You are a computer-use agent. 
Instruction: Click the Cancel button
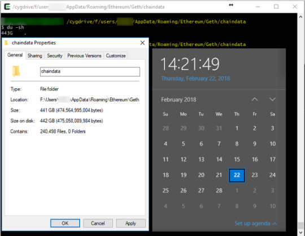pyautogui.click(x=98, y=223)
